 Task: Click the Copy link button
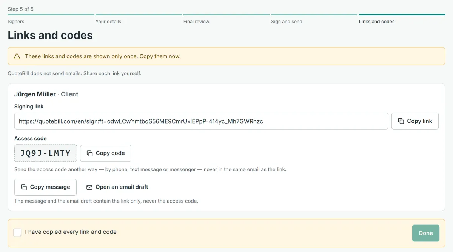(x=415, y=121)
